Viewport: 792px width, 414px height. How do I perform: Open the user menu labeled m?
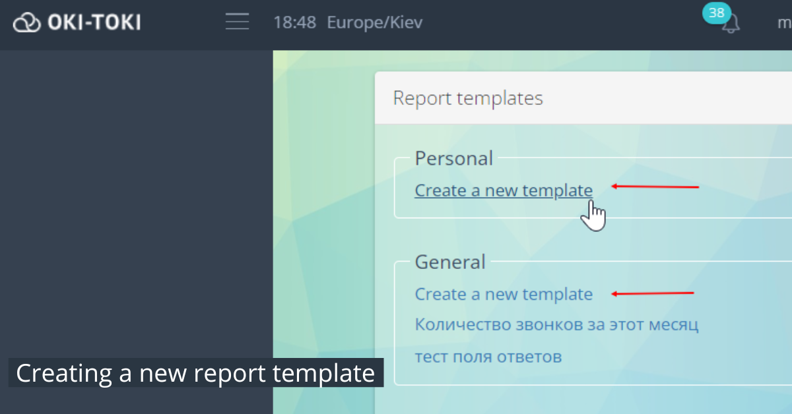point(783,22)
